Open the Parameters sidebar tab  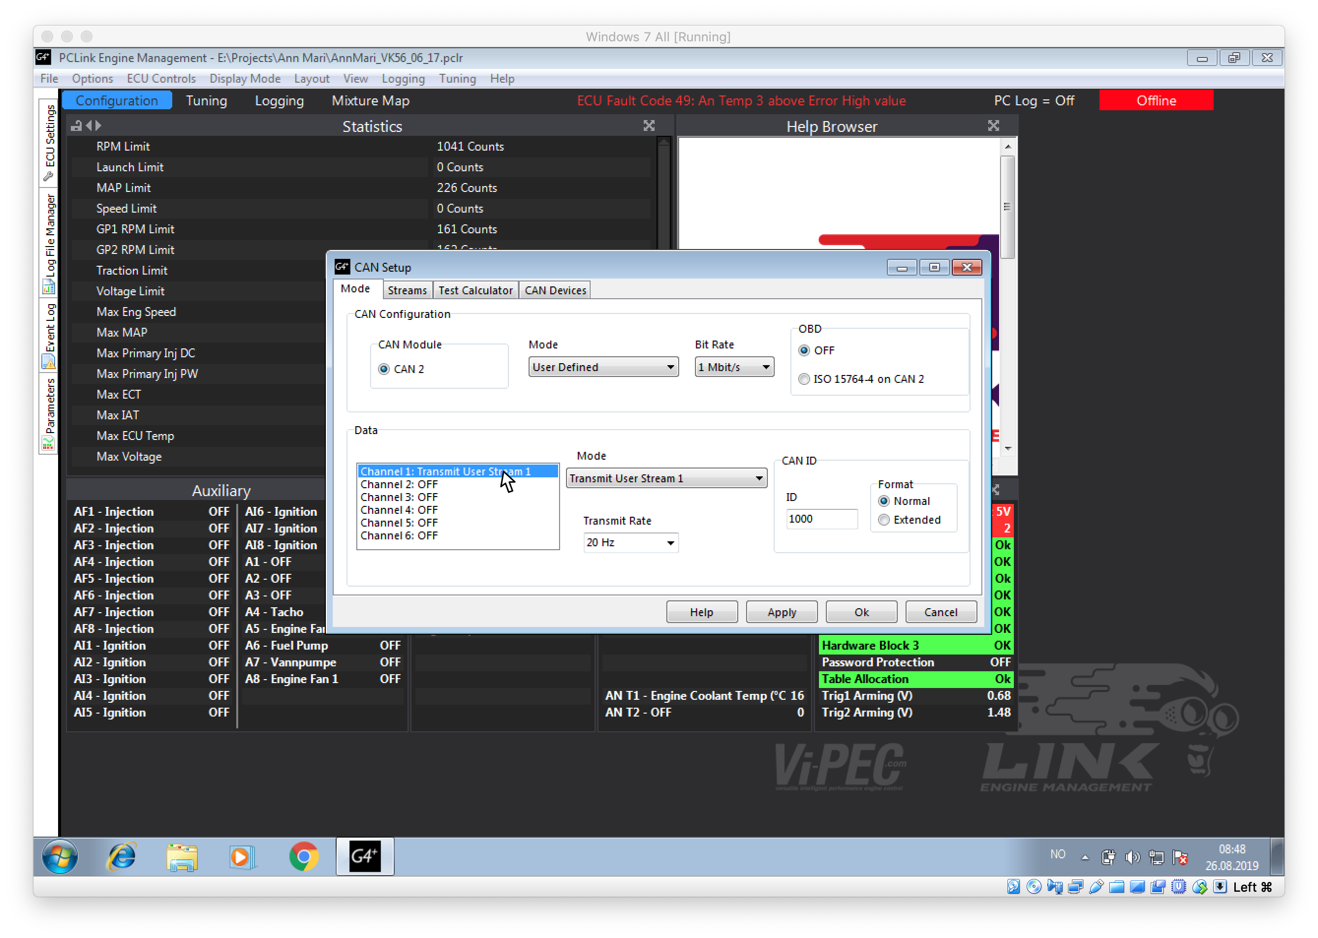point(50,413)
